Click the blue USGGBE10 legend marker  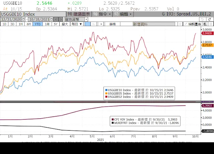[x=106, y=90]
